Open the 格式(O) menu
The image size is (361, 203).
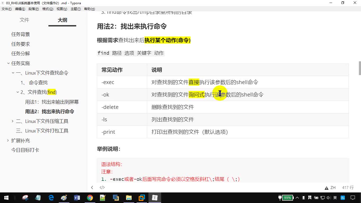[x=48, y=9]
